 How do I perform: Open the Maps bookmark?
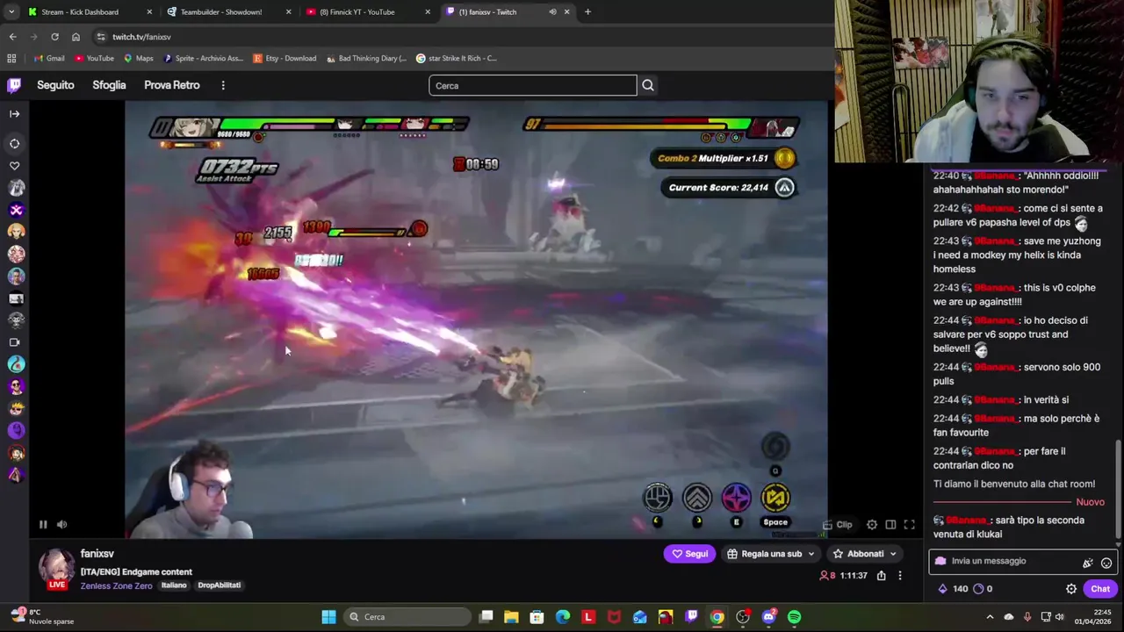tap(138, 58)
